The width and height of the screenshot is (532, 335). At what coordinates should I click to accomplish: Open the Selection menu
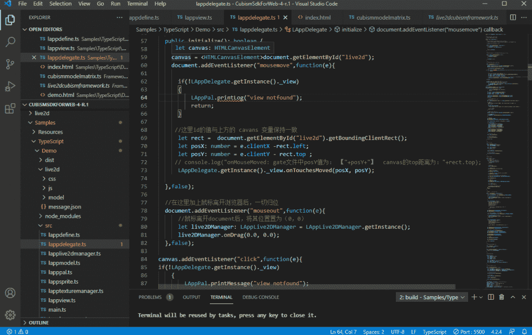60,4
